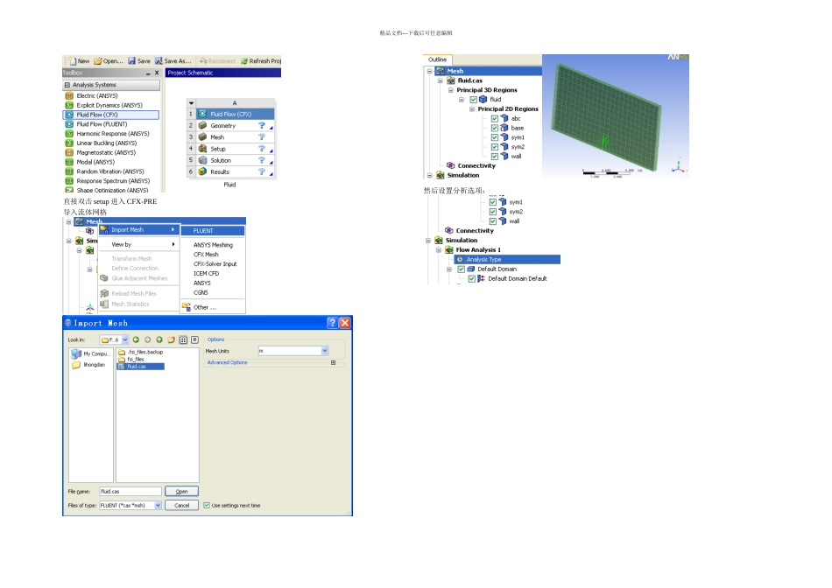Open the Look in folder dropdown
The height and width of the screenshot is (588, 832).
point(125,339)
